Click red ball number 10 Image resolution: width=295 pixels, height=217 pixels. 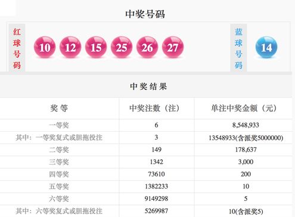pos(45,47)
